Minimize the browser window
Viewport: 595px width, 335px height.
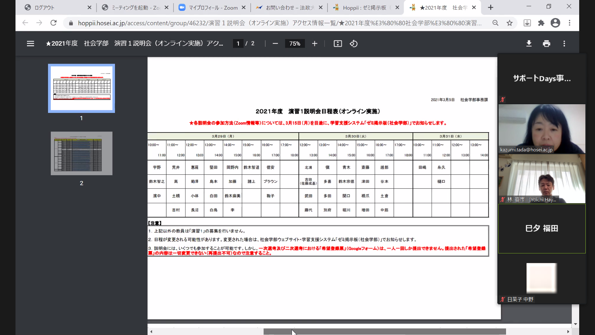click(529, 7)
